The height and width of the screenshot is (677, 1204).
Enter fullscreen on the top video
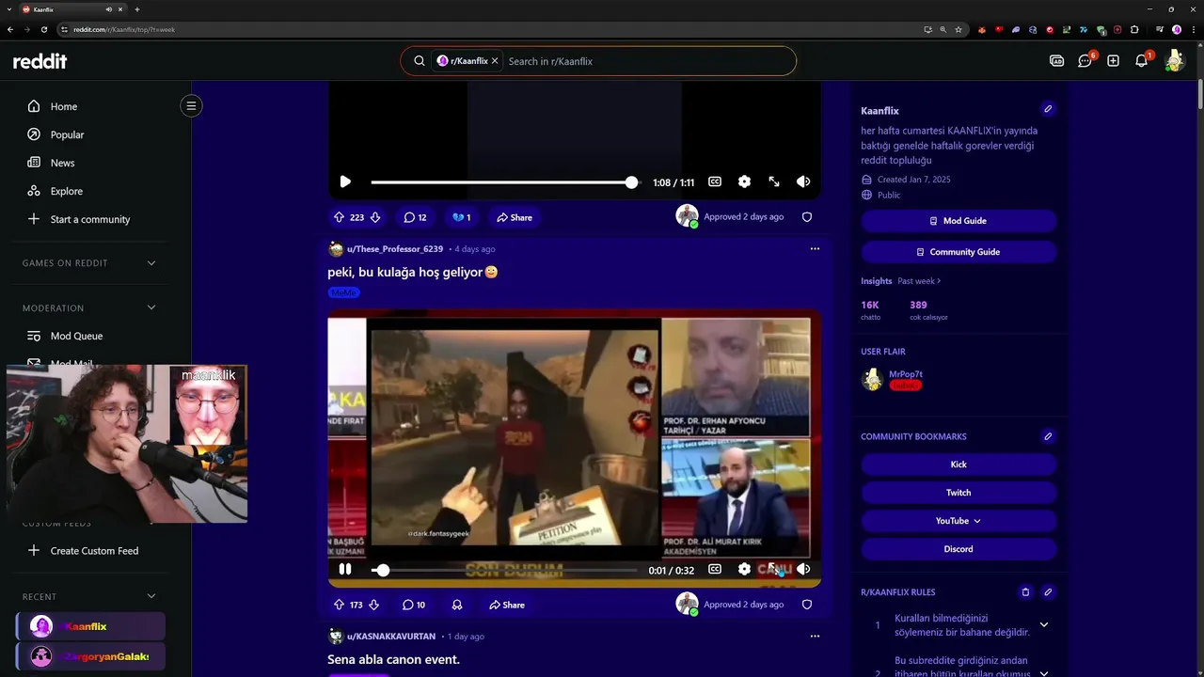tap(774, 181)
